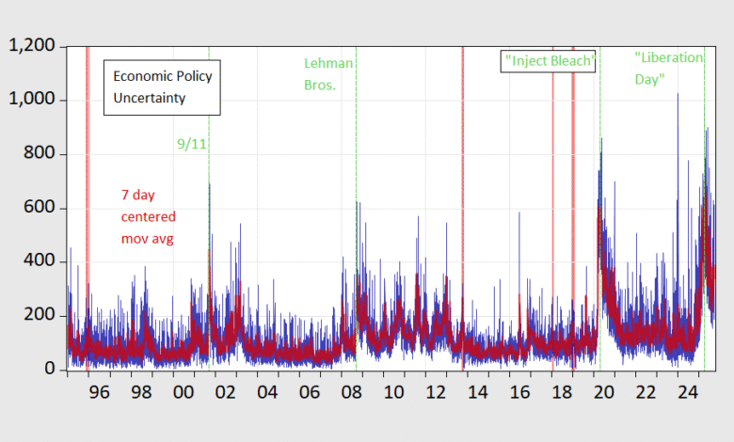The width and height of the screenshot is (734, 442).
Task: Click the 0 value on the y-axis
Action: click(50, 370)
